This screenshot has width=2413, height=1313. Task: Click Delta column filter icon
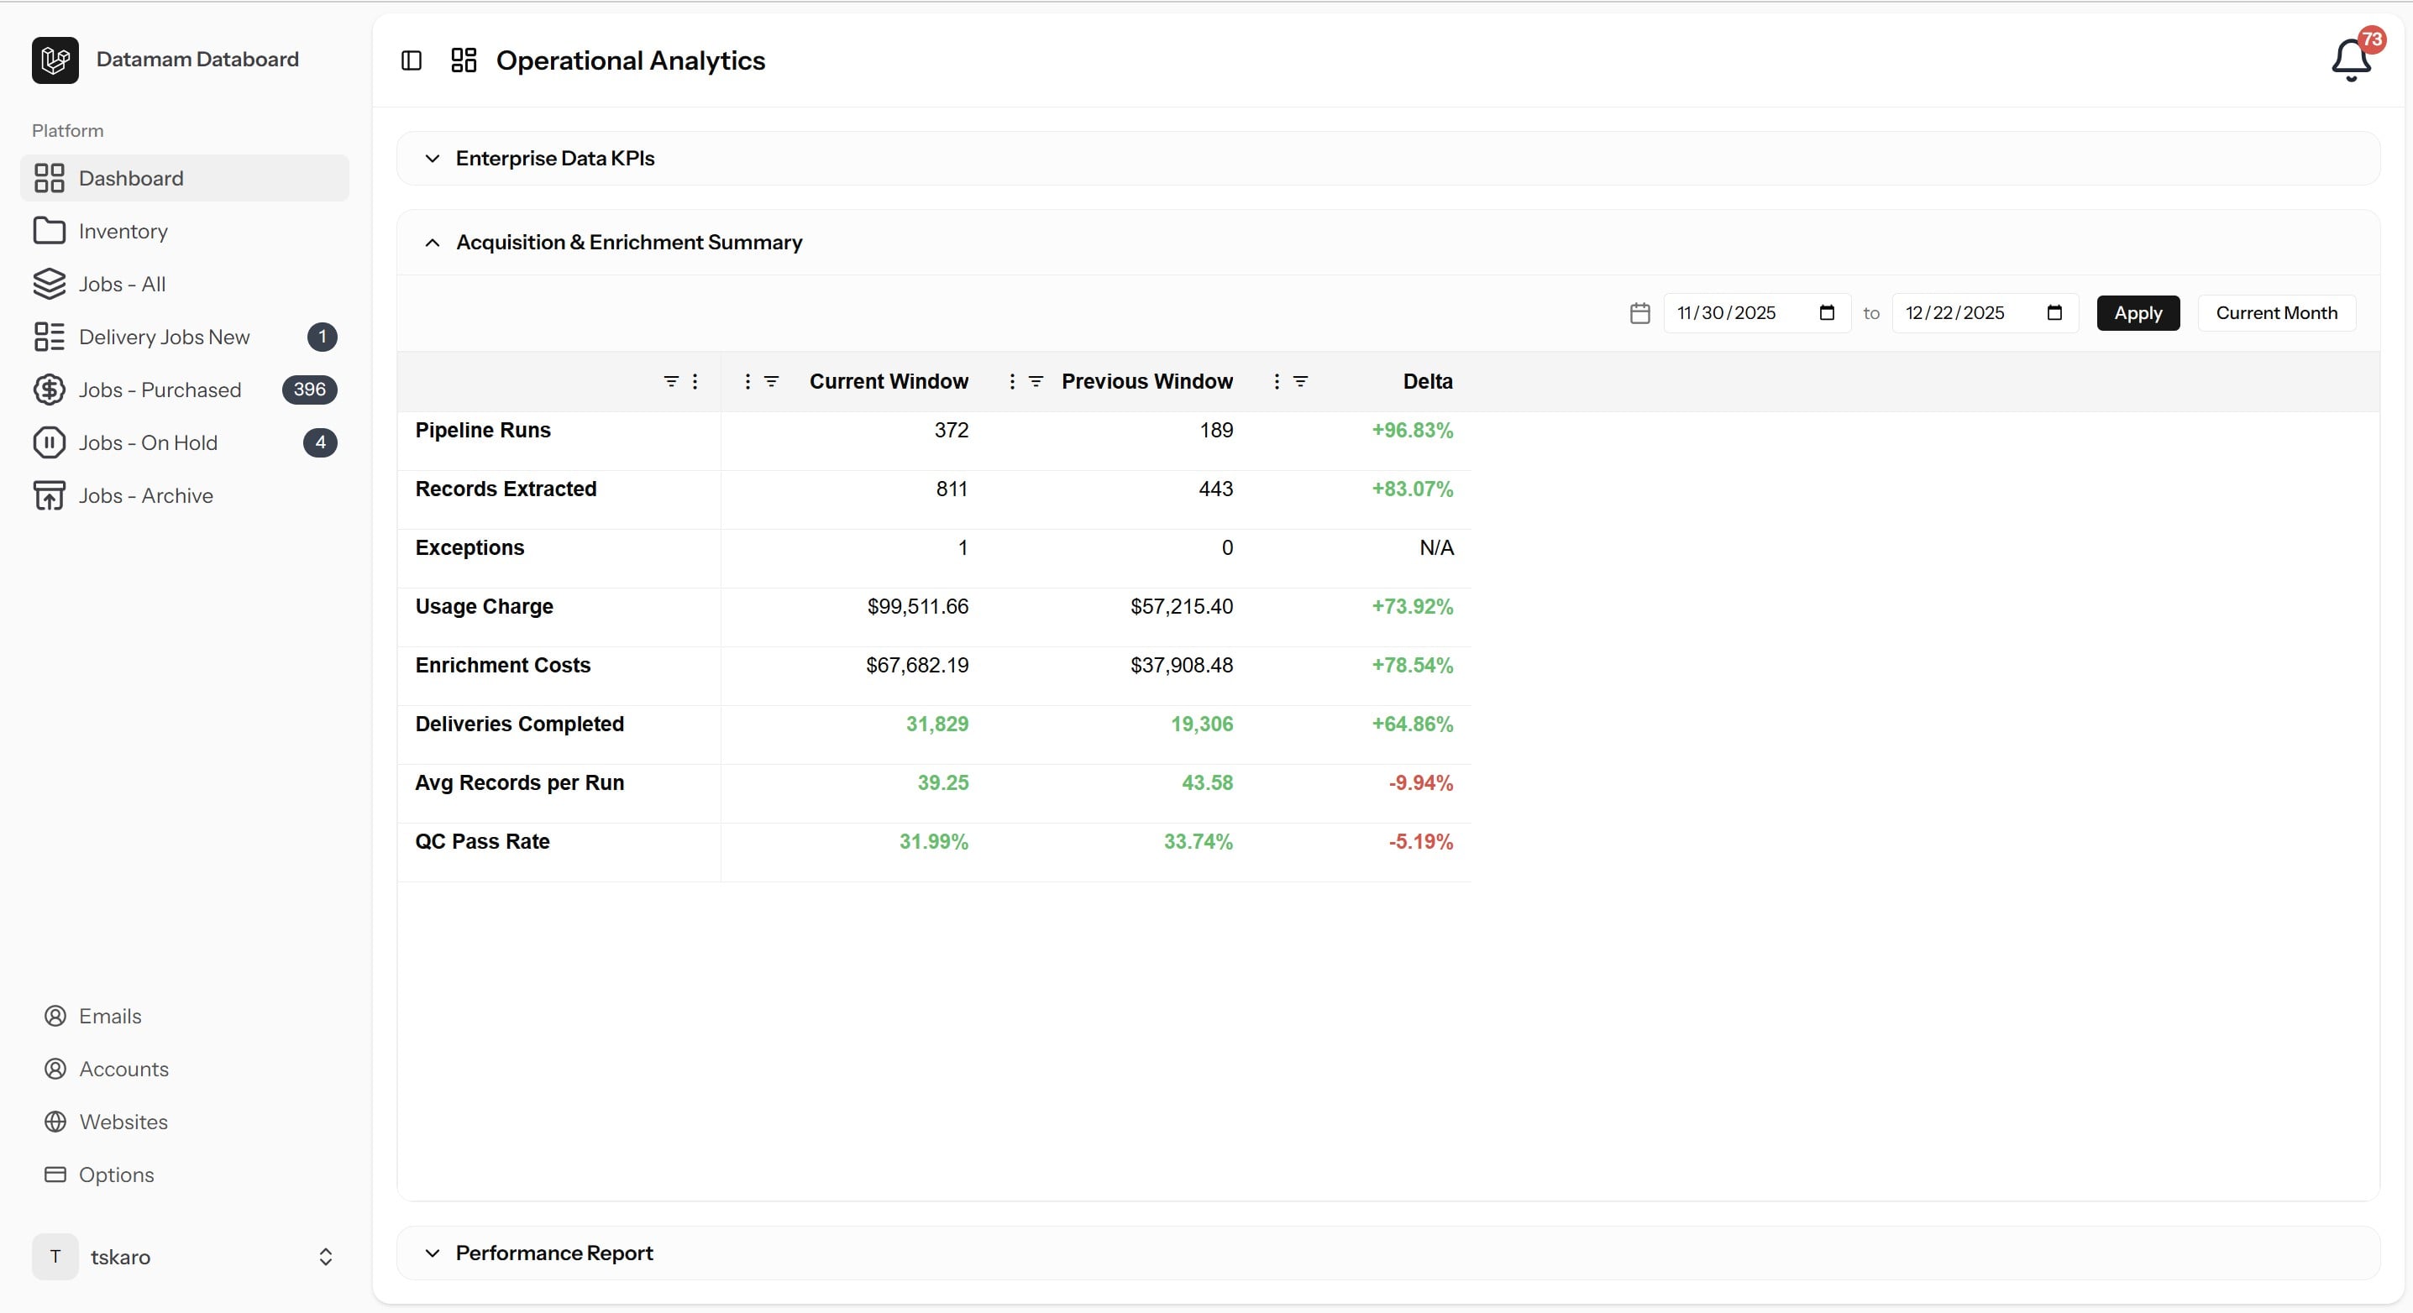(x=1300, y=381)
